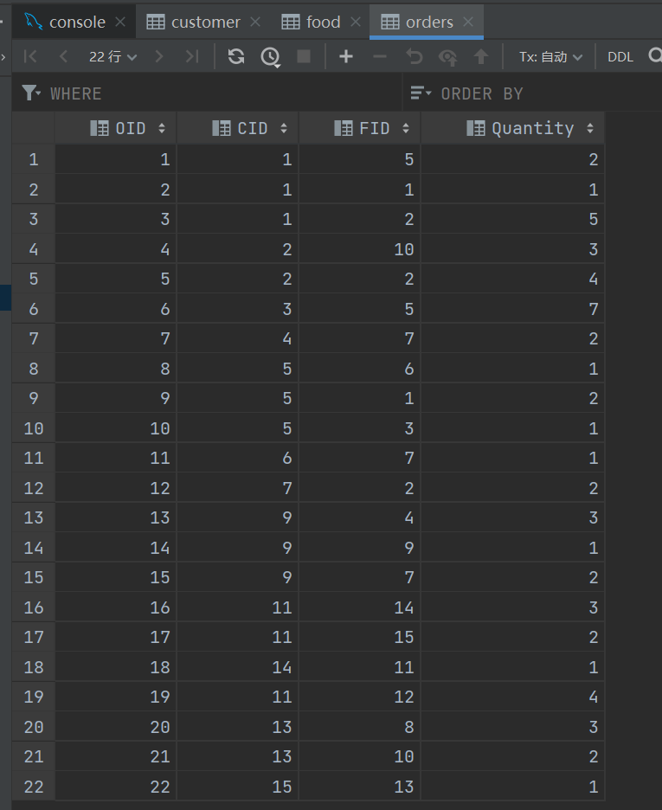Click Quantity cell 5 in row 3
This screenshot has height=810, width=662.
pyautogui.click(x=513, y=219)
